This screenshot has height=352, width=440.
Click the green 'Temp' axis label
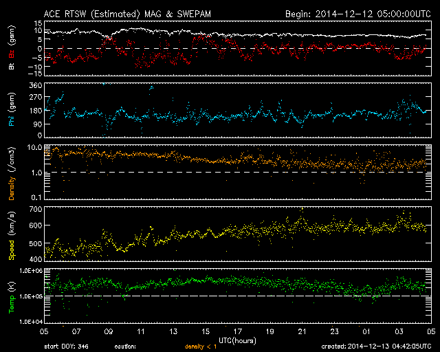coord(12,305)
